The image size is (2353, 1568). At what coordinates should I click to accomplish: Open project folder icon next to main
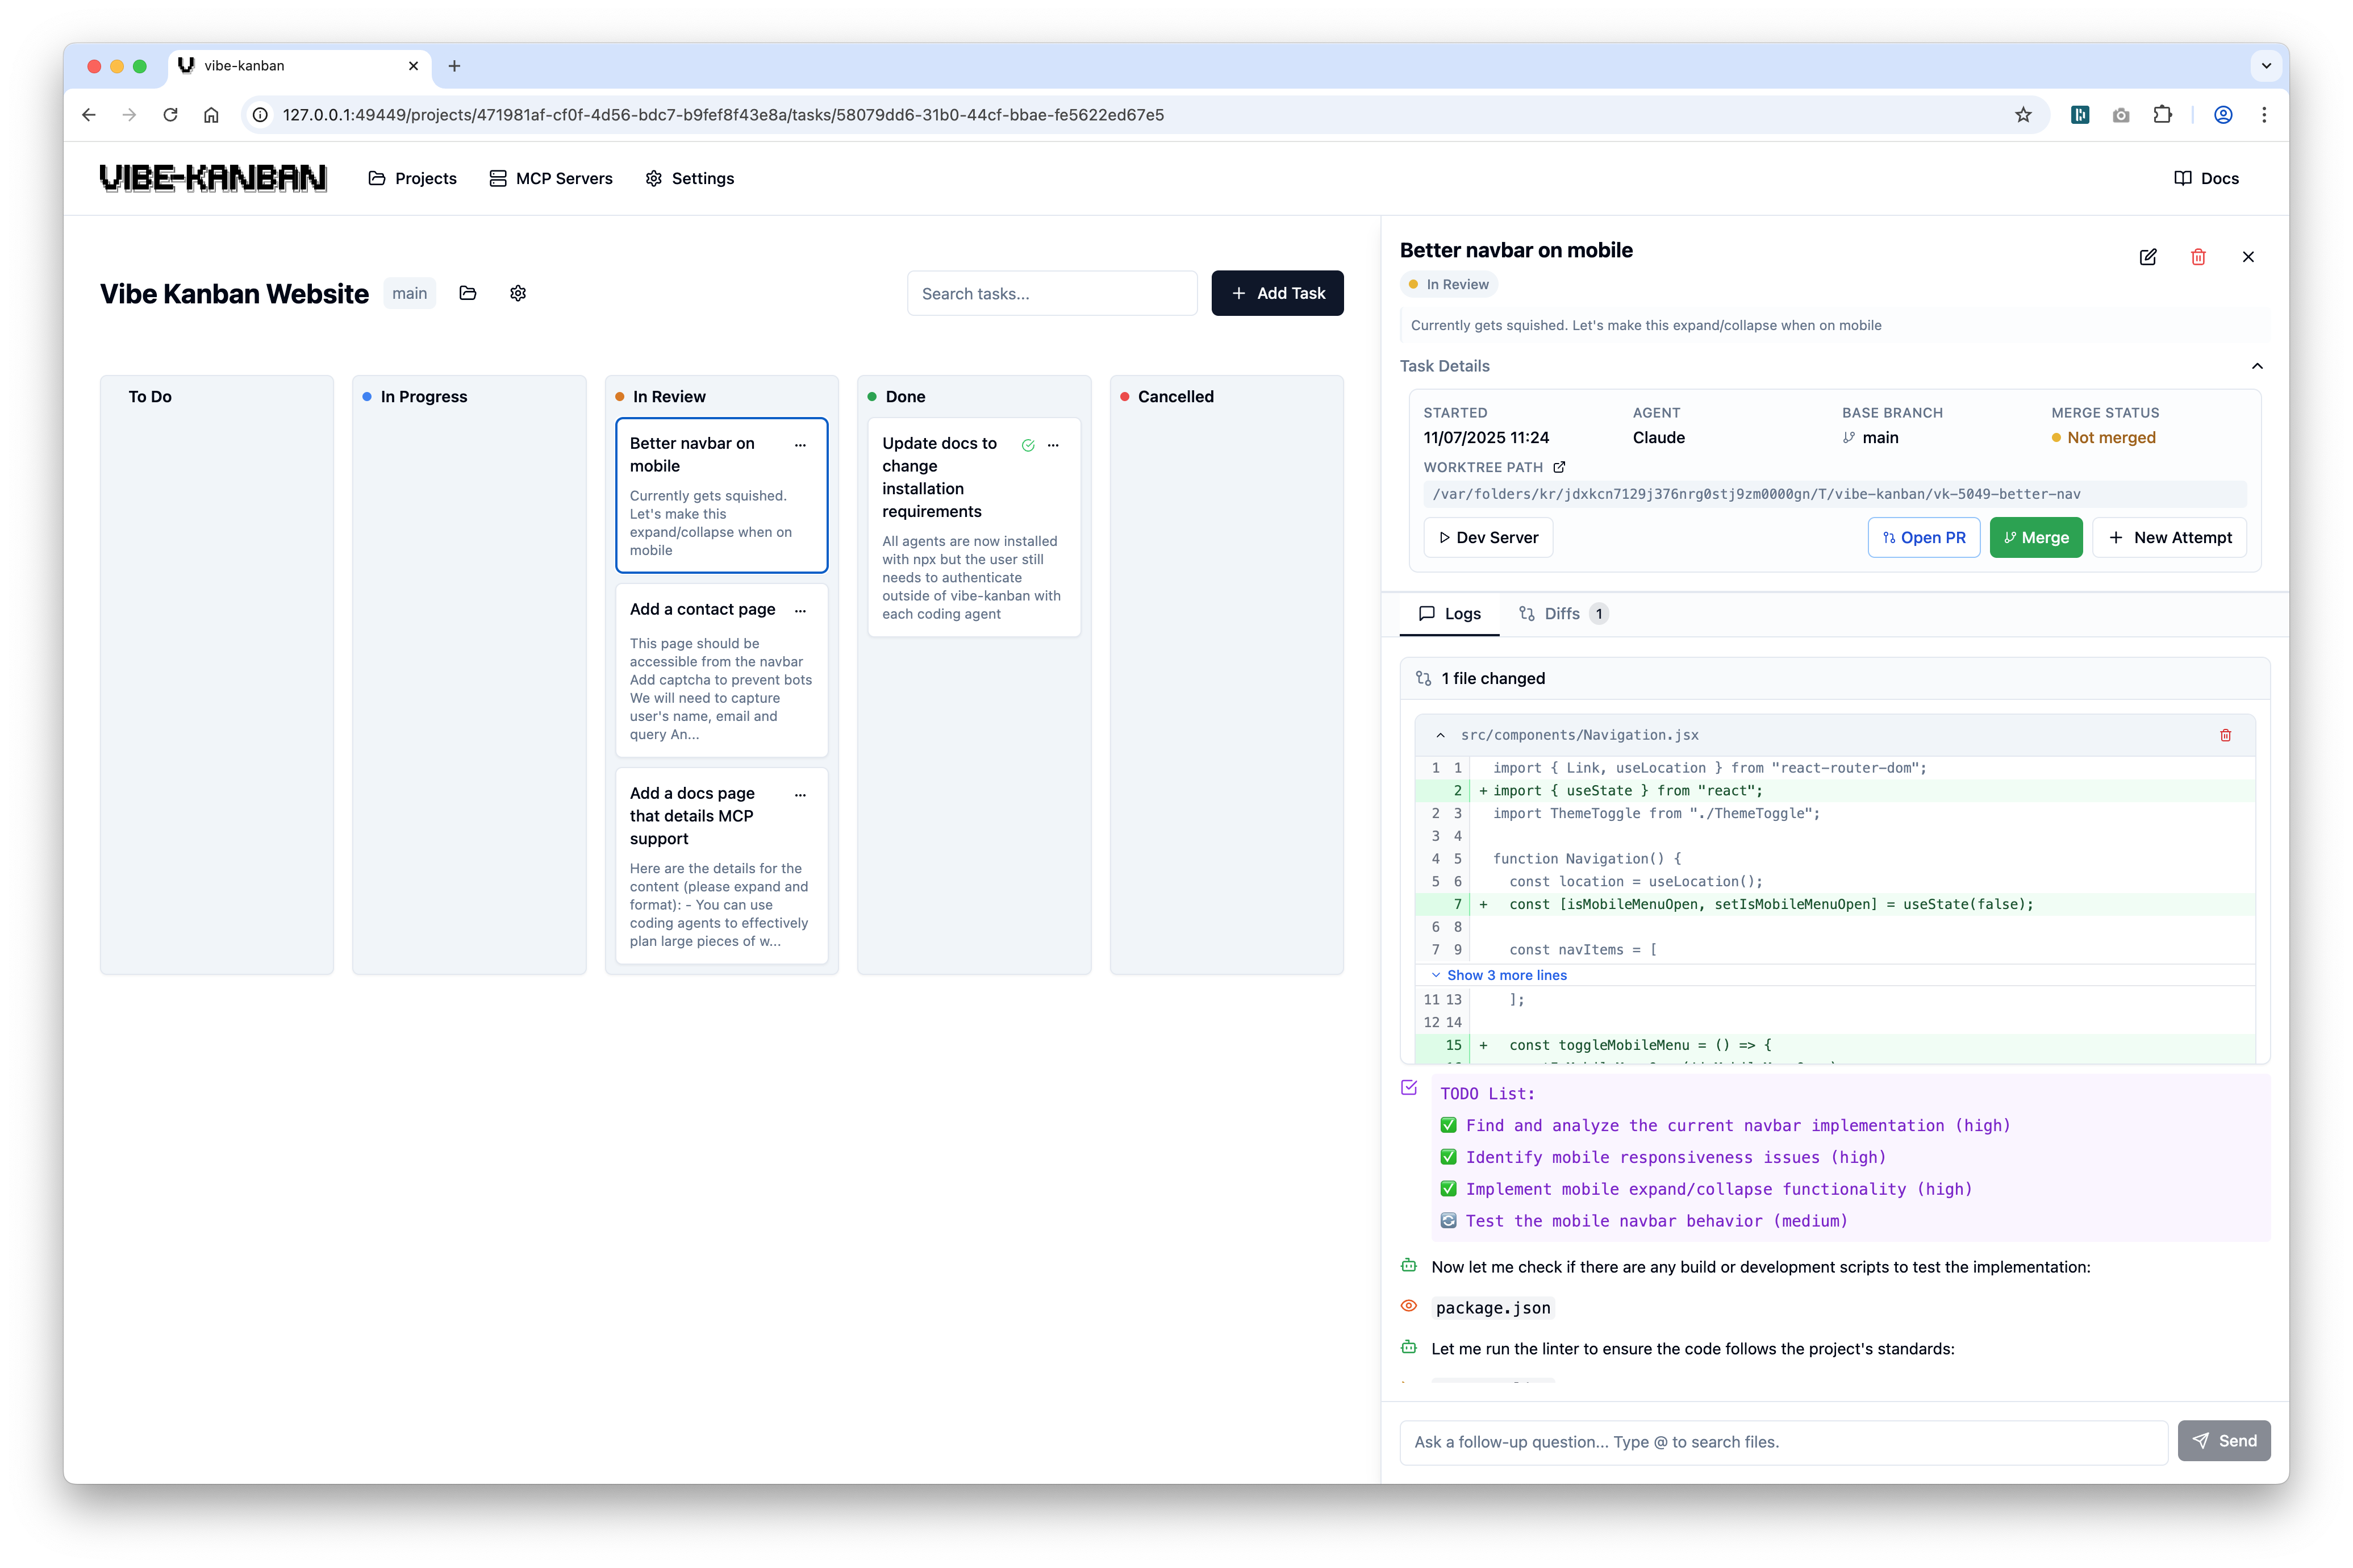pyautogui.click(x=467, y=293)
